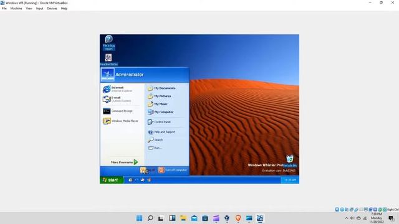
Task: Open the host notification center icon
Action: 391,218
